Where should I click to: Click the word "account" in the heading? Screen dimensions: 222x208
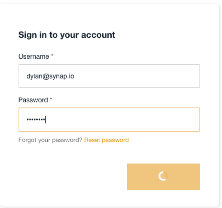point(98,35)
